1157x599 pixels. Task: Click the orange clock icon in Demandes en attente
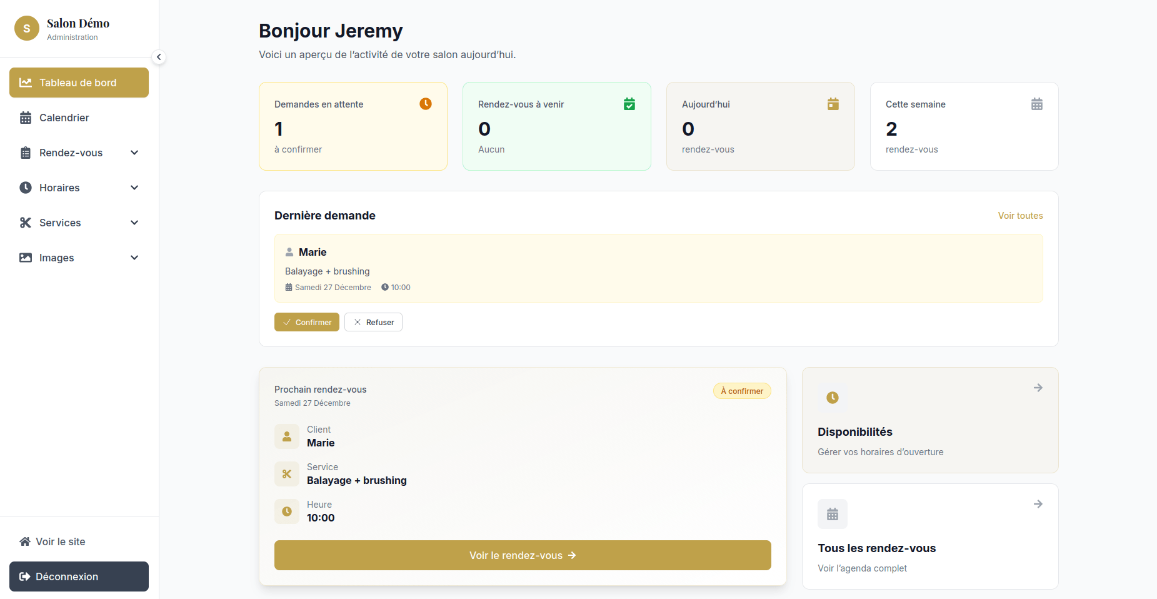[425, 104]
